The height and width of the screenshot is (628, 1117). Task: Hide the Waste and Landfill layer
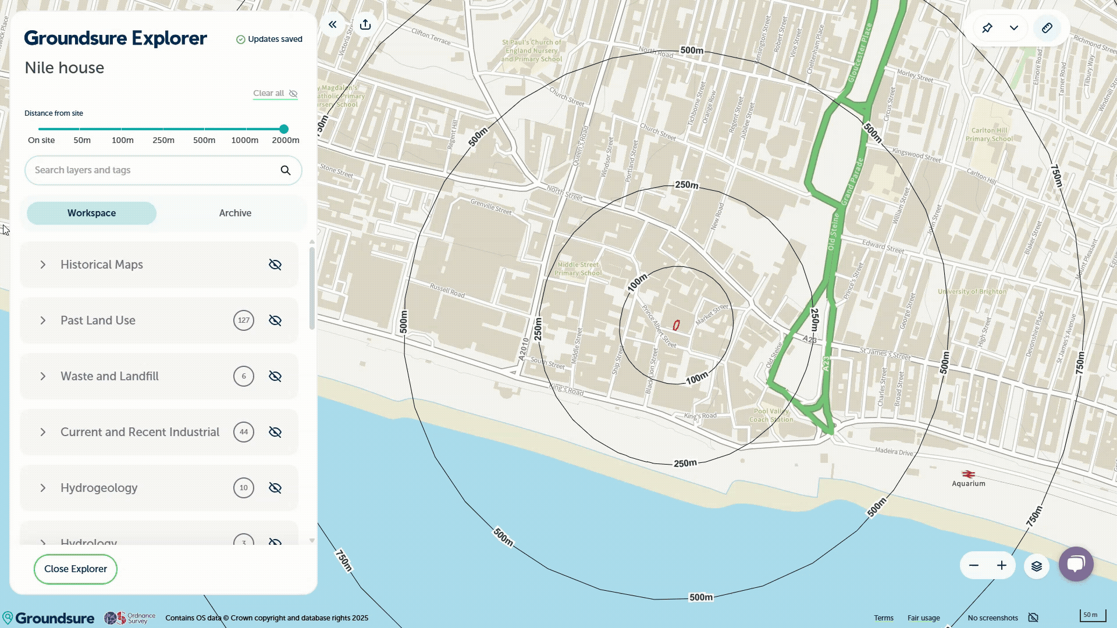pyautogui.click(x=275, y=376)
